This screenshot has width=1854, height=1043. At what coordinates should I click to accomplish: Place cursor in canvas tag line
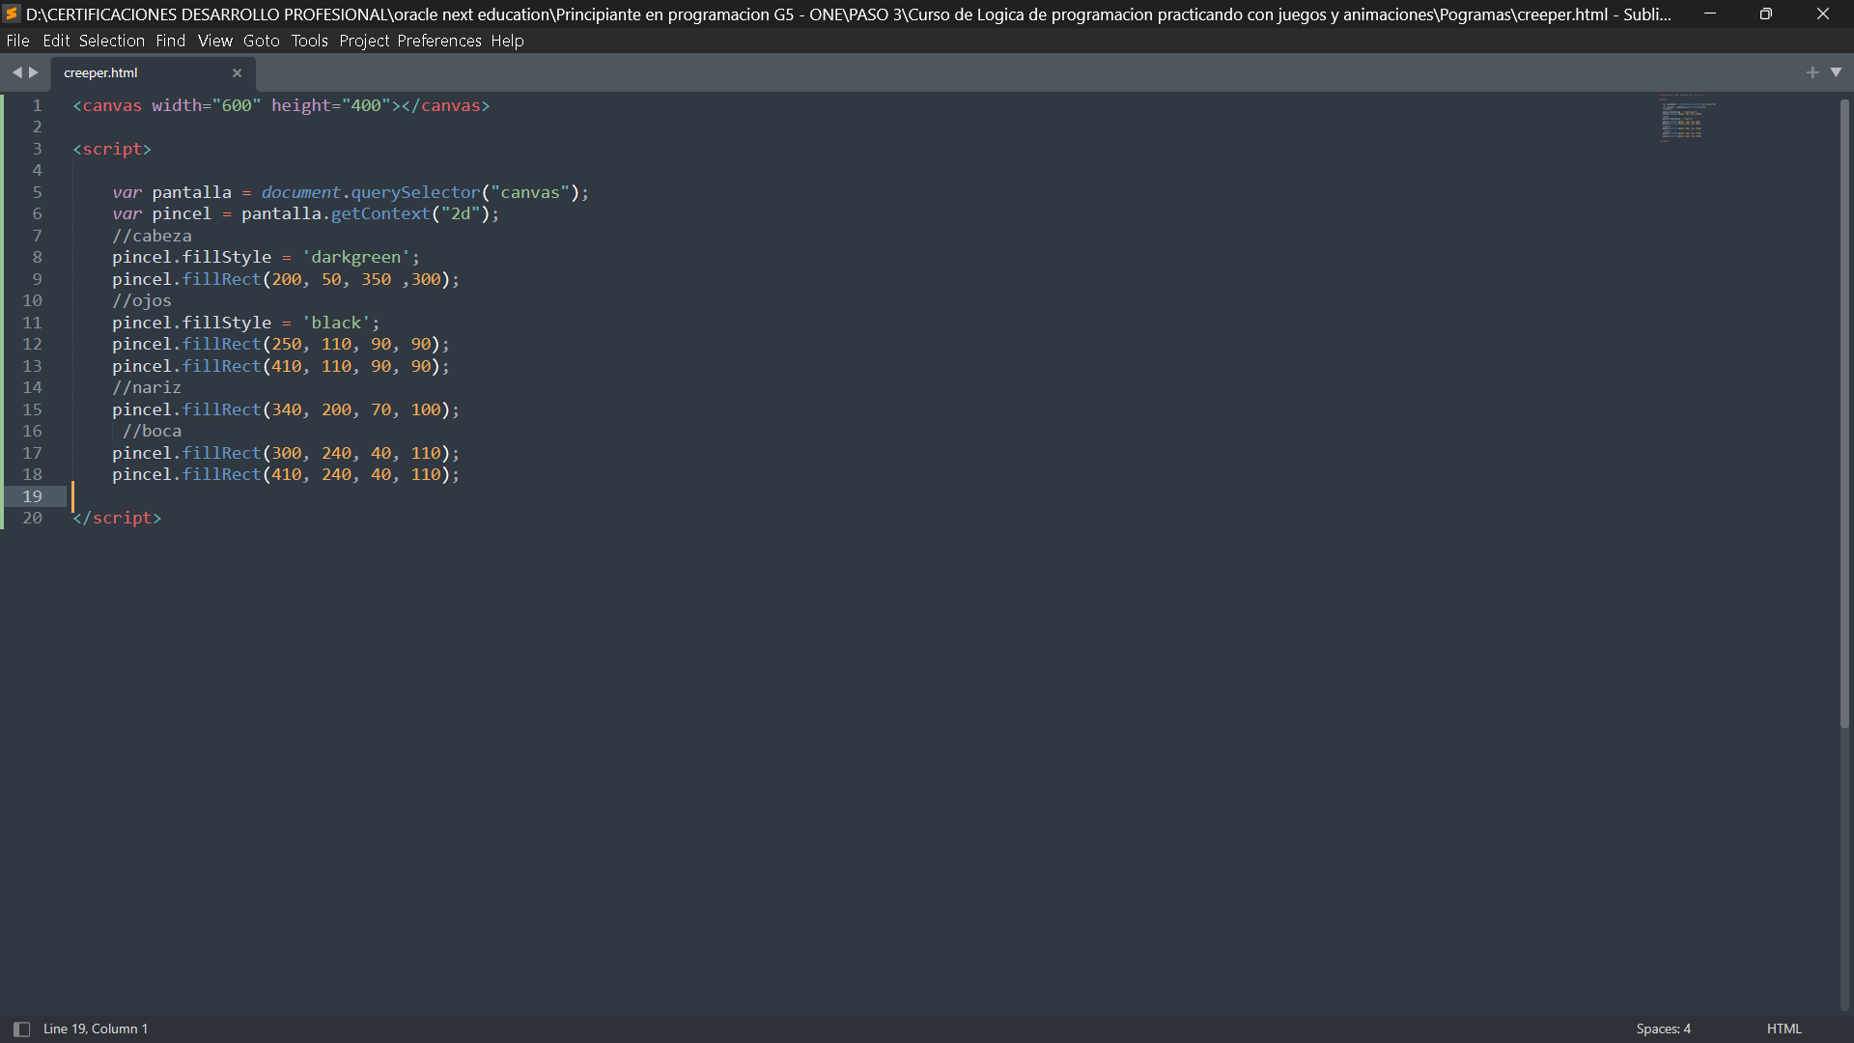coord(281,105)
